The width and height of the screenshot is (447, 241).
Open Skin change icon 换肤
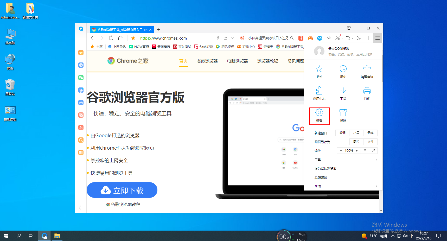point(343,116)
